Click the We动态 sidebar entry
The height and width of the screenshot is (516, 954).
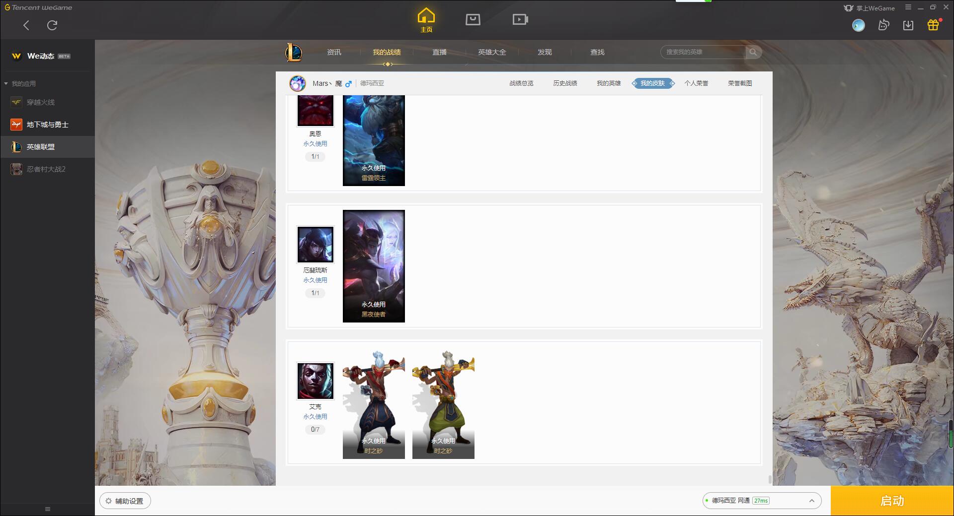(x=47, y=56)
